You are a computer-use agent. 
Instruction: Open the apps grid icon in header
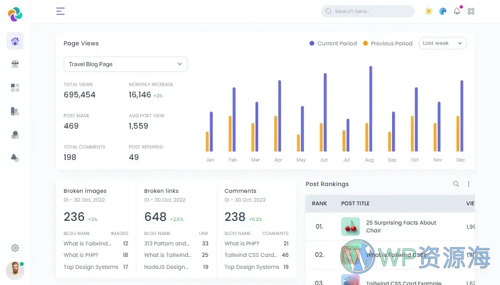471,11
